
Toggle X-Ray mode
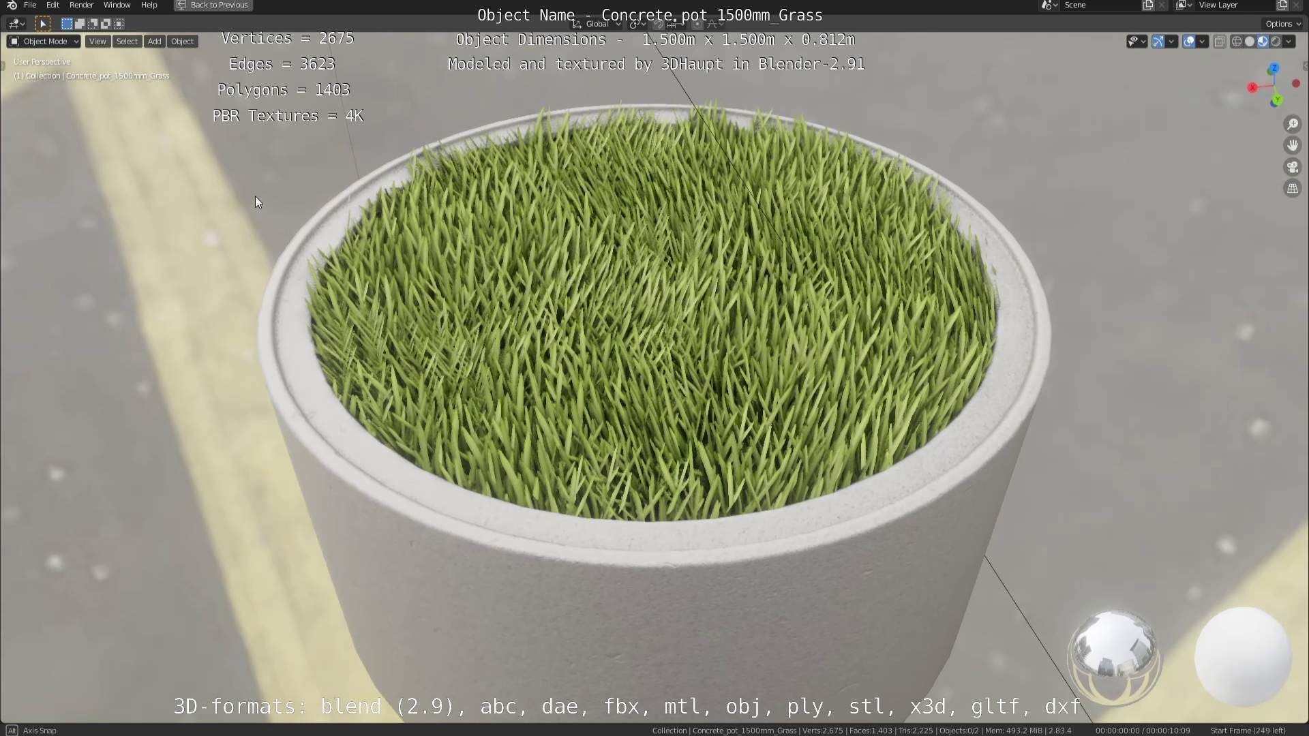tap(1220, 42)
